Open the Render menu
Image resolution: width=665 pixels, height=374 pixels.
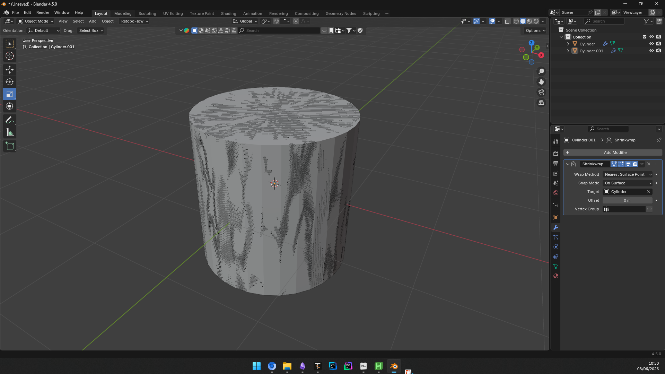(x=43, y=12)
